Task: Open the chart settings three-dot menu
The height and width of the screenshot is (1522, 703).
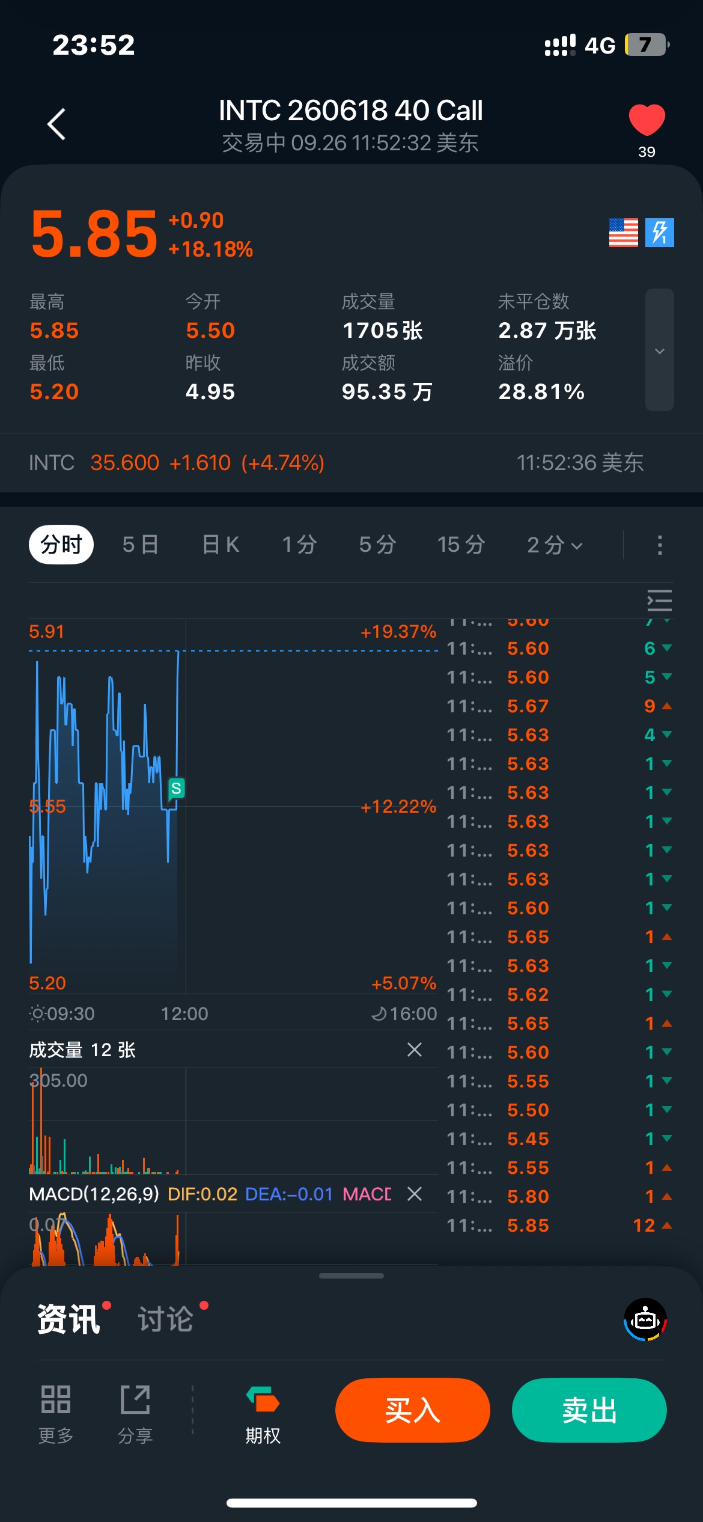Action: [660, 545]
